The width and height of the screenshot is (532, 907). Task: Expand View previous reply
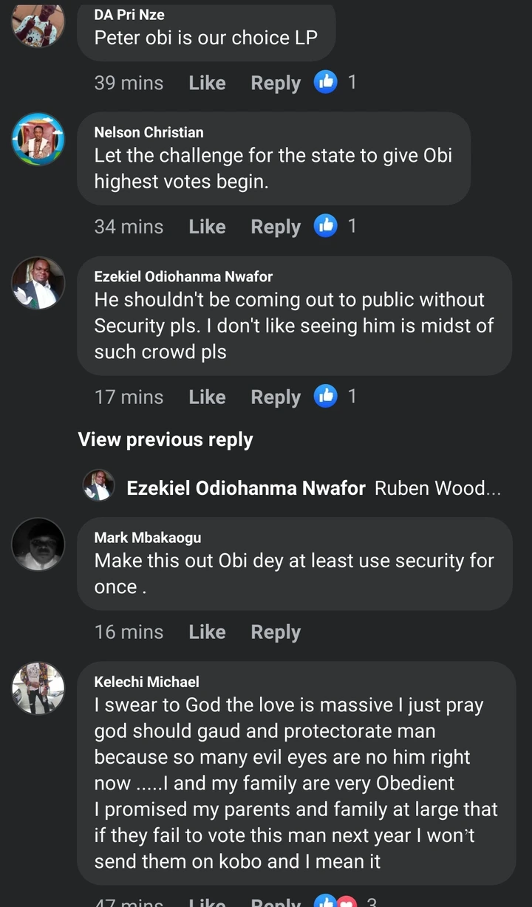(x=166, y=439)
